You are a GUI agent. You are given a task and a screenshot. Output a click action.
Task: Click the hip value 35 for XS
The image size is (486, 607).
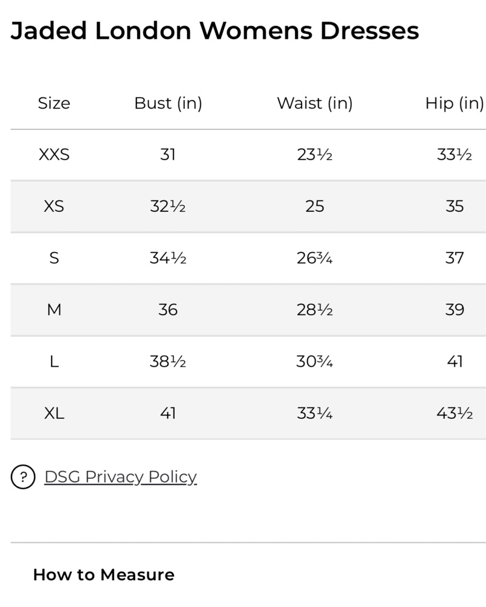click(x=454, y=206)
